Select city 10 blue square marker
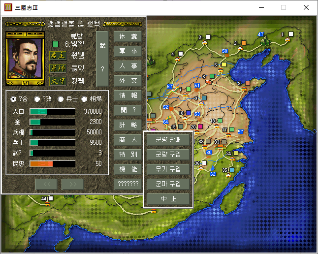Image resolution: width=318 pixels, height=254 pixels. 189,113
